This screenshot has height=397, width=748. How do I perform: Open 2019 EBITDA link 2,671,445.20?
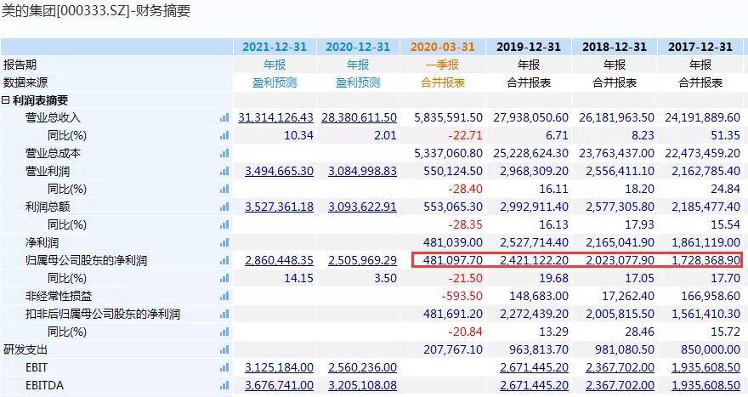pos(534,386)
